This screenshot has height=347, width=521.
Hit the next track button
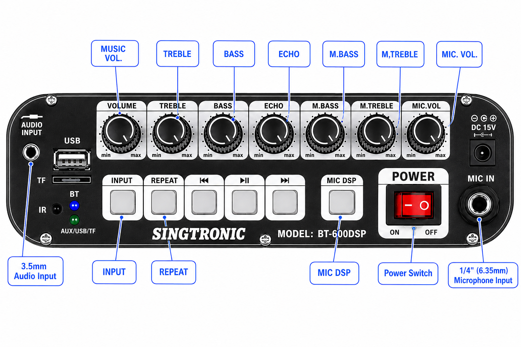click(285, 202)
